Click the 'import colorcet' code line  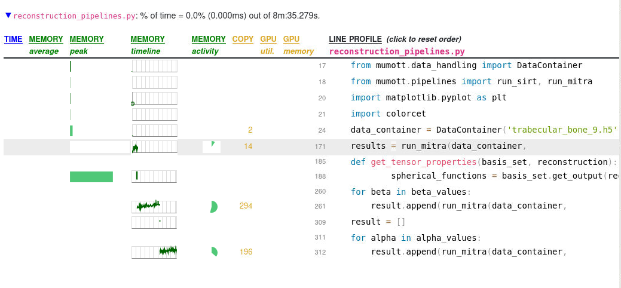388,114
